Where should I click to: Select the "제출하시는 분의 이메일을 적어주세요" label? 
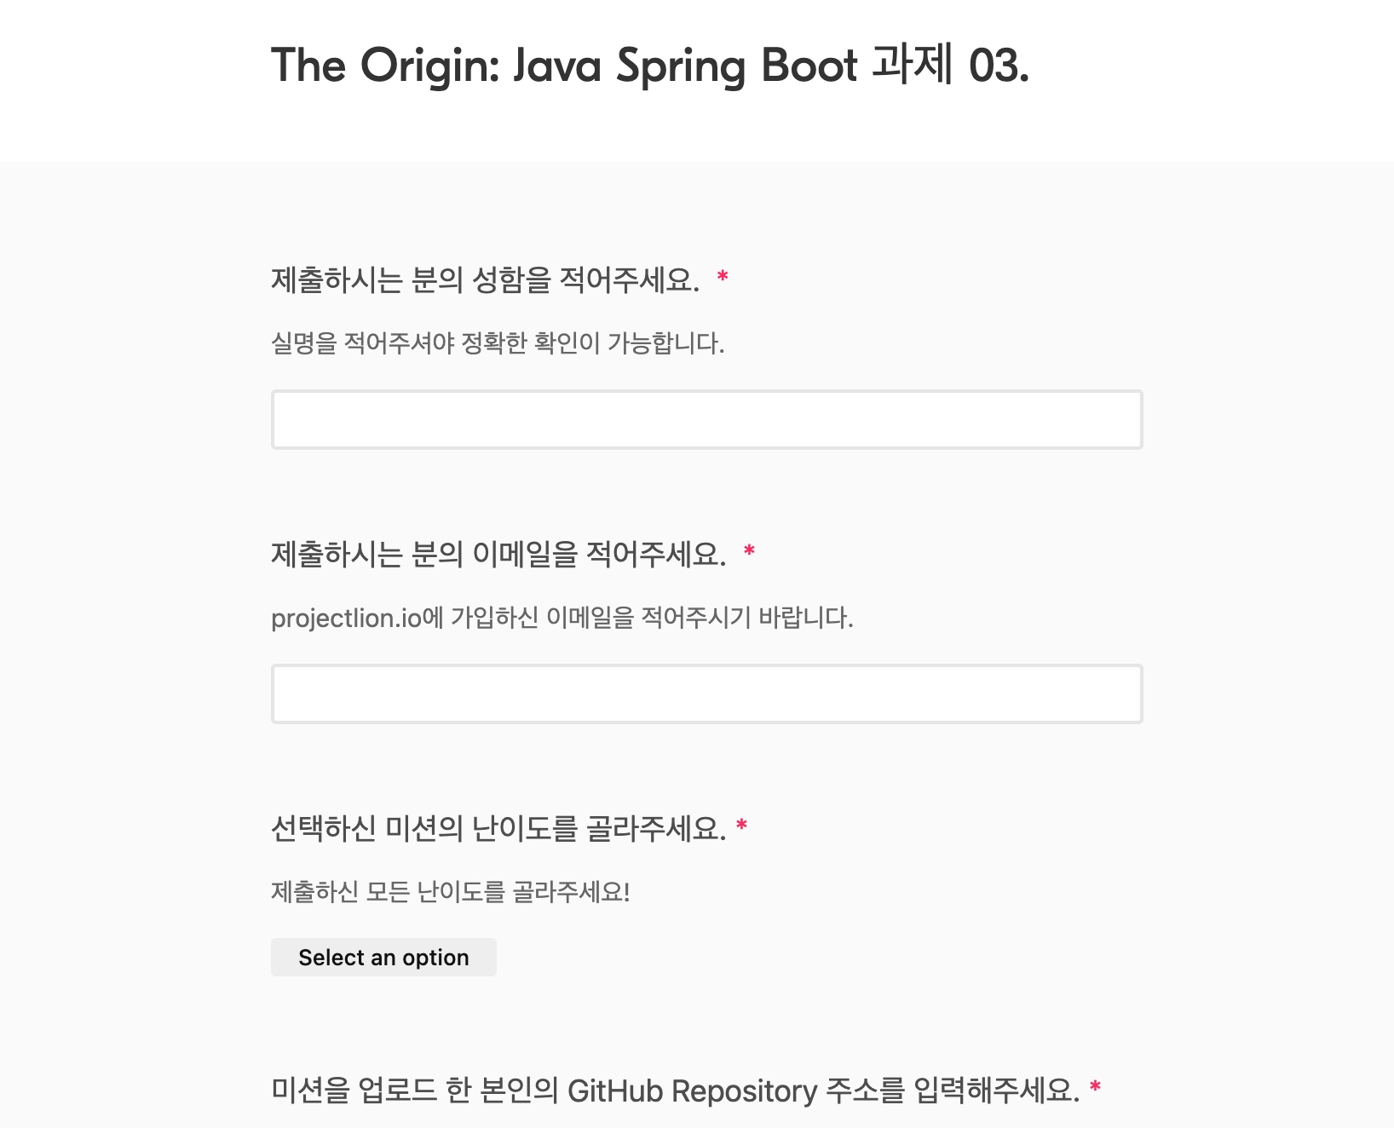pos(498,554)
